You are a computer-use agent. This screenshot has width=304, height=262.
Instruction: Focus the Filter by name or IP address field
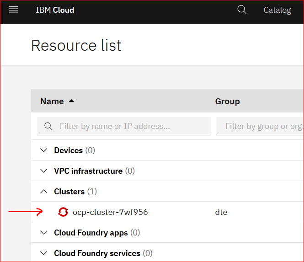tap(124, 126)
